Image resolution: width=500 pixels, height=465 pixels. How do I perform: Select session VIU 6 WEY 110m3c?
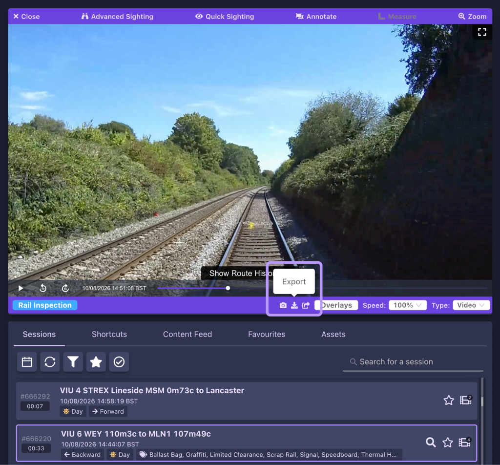point(247,444)
